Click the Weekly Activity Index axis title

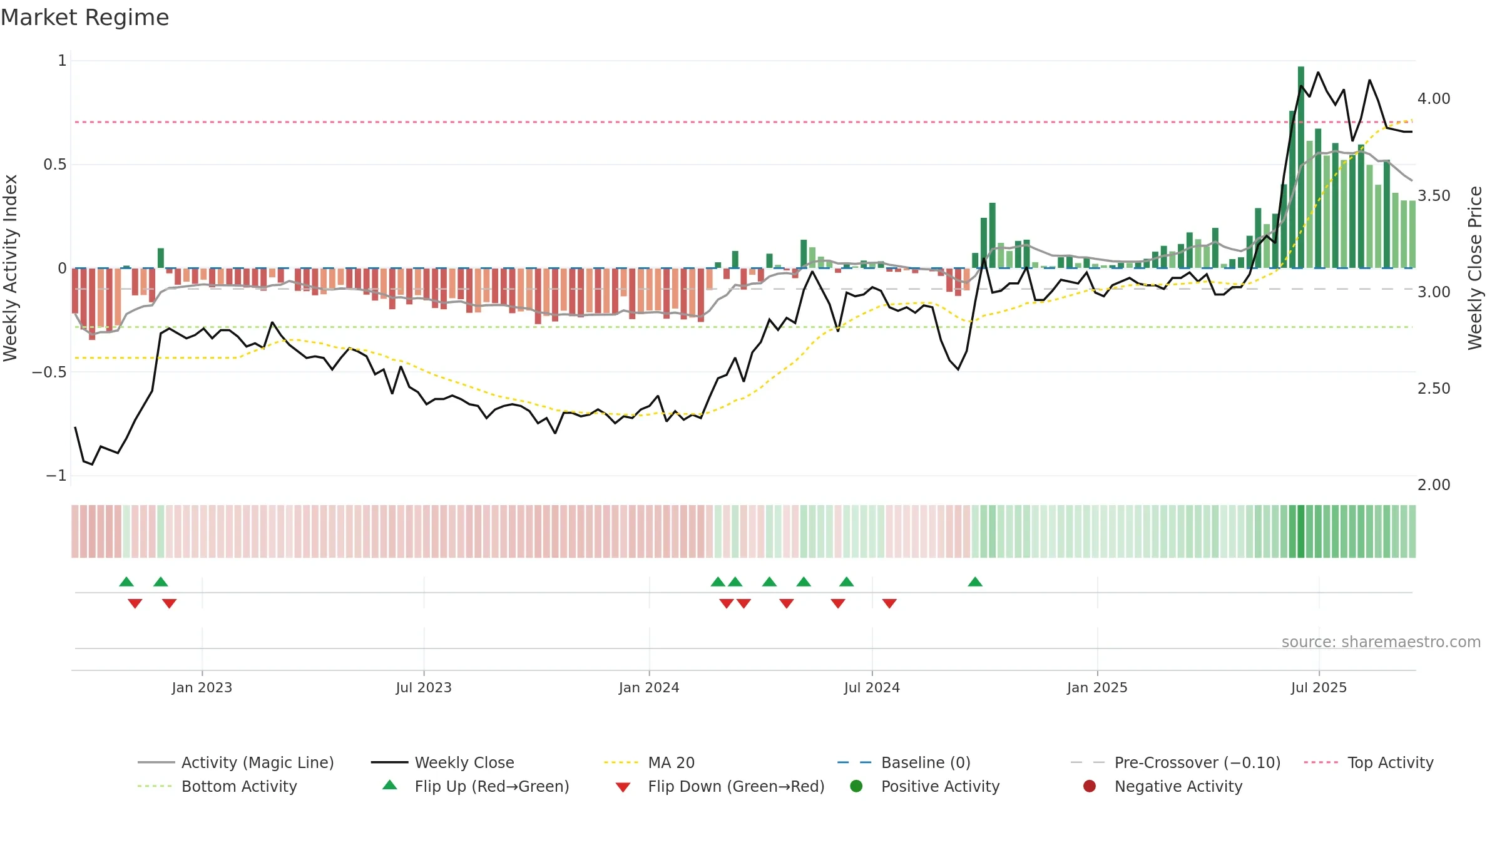click(x=10, y=268)
